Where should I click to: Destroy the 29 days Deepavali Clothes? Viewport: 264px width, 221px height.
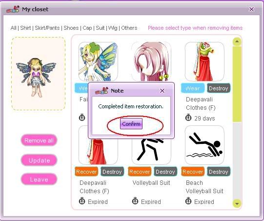[x=218, y=88]
